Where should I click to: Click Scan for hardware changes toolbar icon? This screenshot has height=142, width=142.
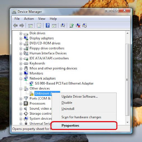(63, 25)
